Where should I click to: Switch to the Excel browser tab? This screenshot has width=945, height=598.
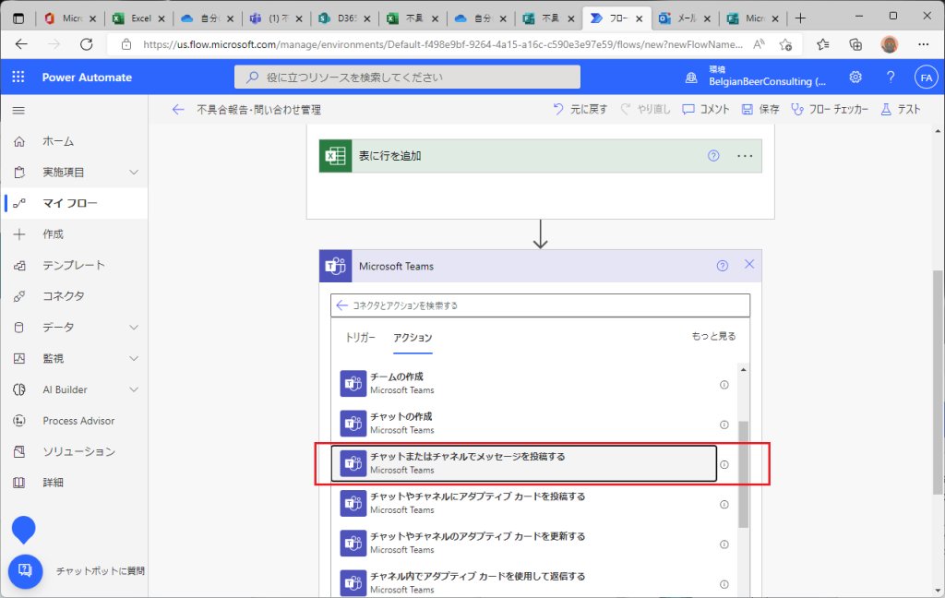coord(139,18)
